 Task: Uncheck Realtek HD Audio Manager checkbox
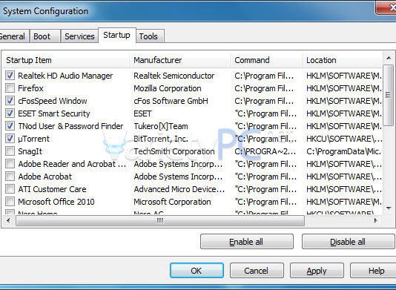click(10, 75)
